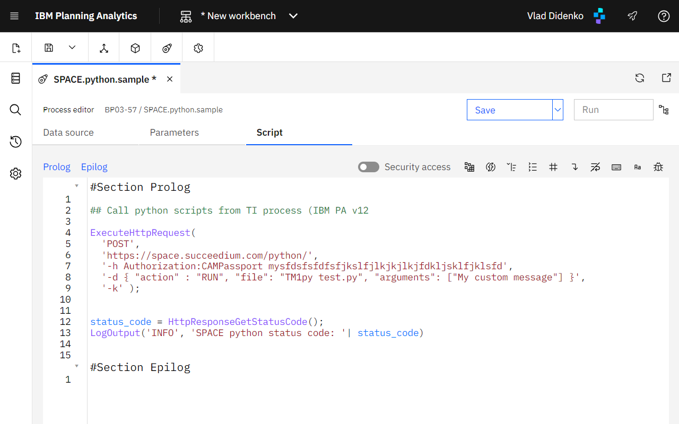Click the debug bug icon in editor toolbar
The height and width of the screenshot is (424, 679).
coord(658,167)
